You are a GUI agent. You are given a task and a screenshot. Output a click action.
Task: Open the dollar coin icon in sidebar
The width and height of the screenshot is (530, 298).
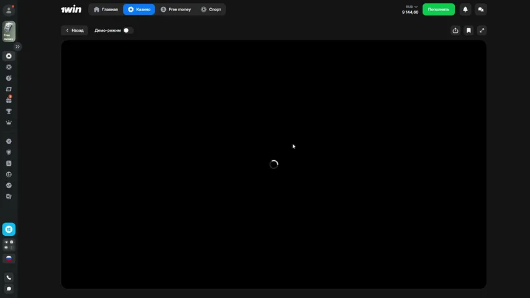(9, 78)
